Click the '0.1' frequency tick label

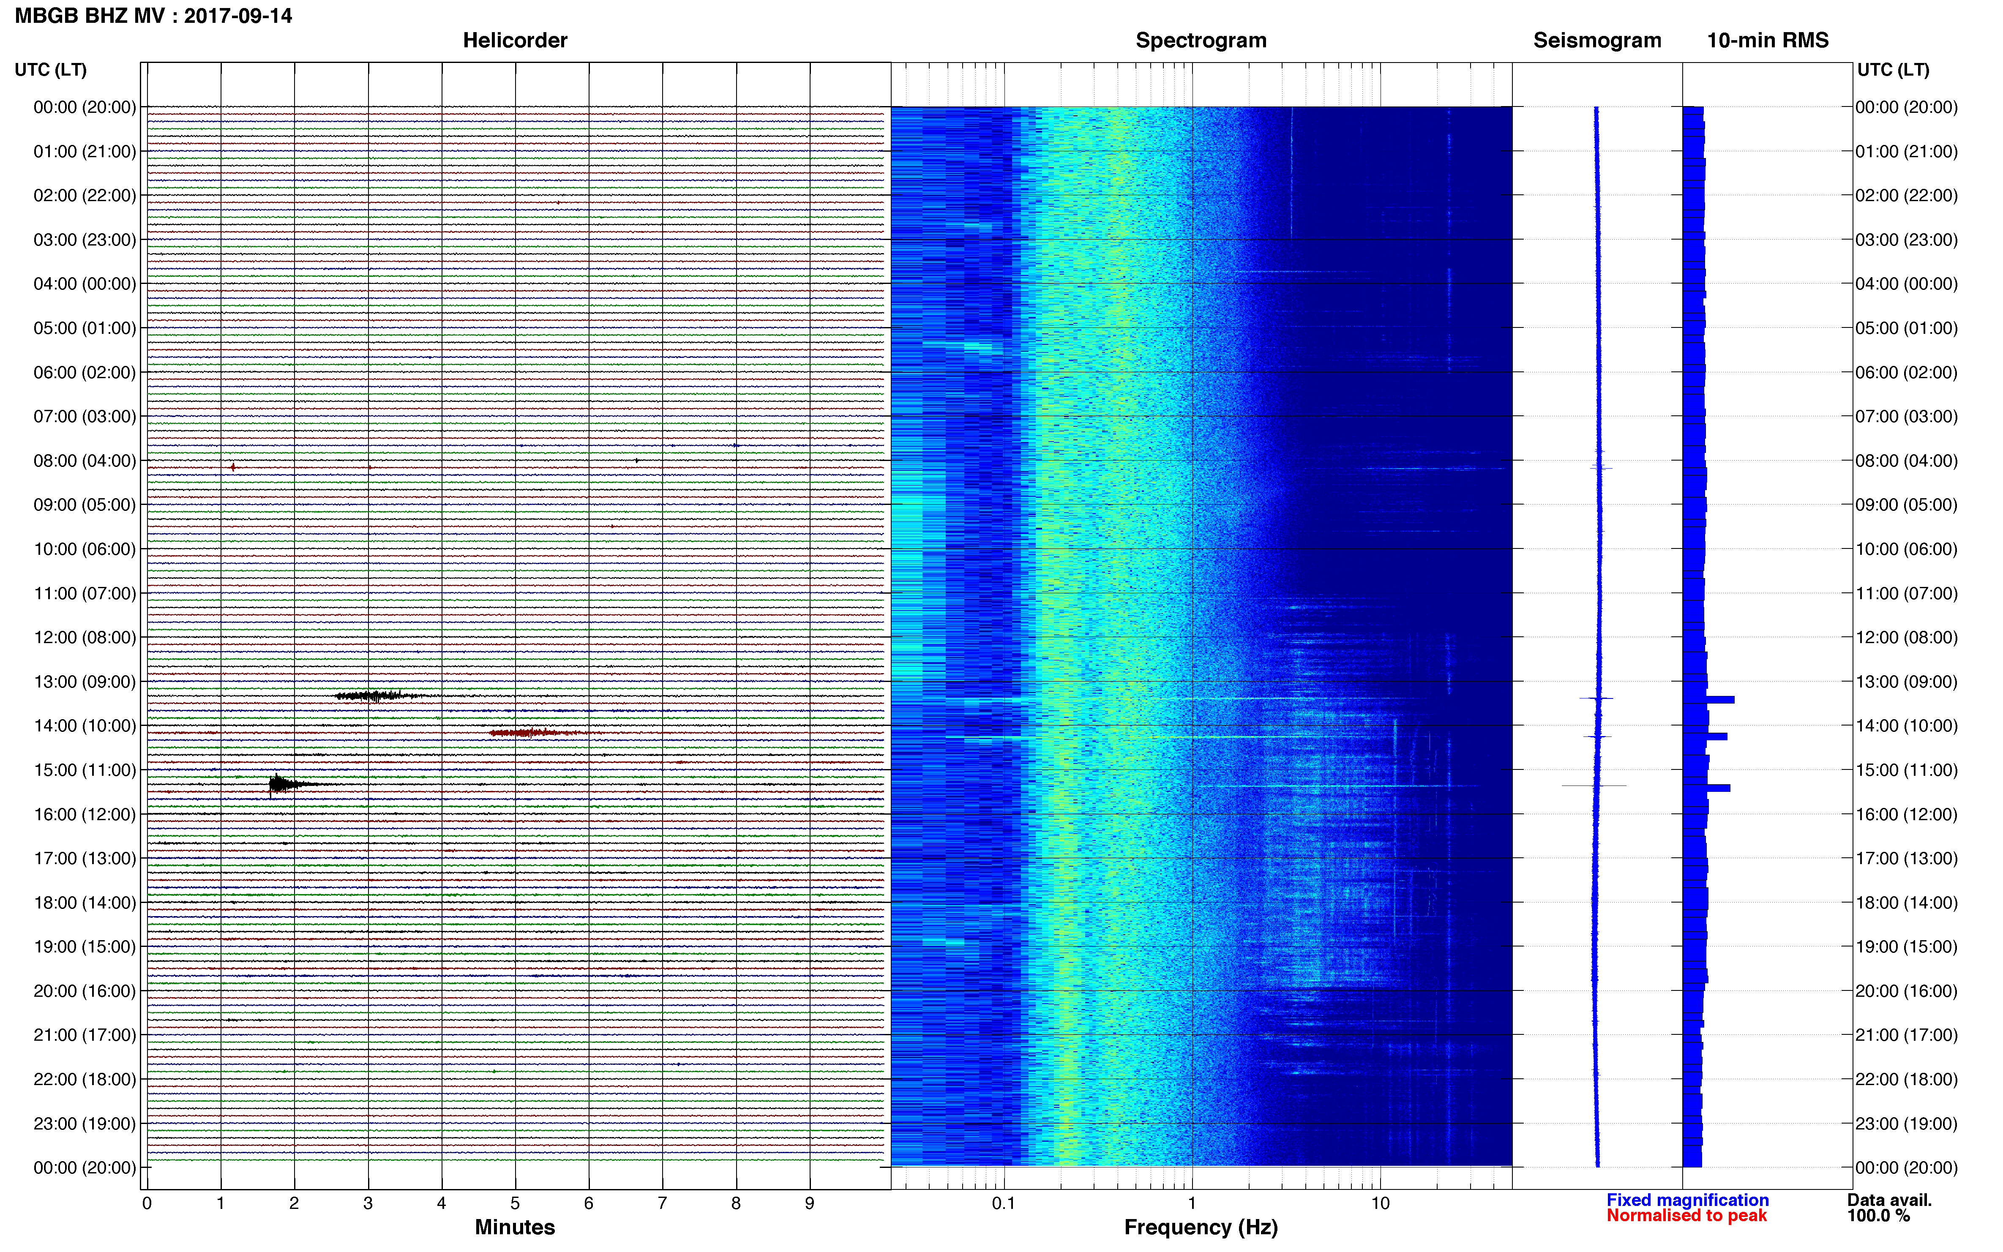point(1004,1203)
